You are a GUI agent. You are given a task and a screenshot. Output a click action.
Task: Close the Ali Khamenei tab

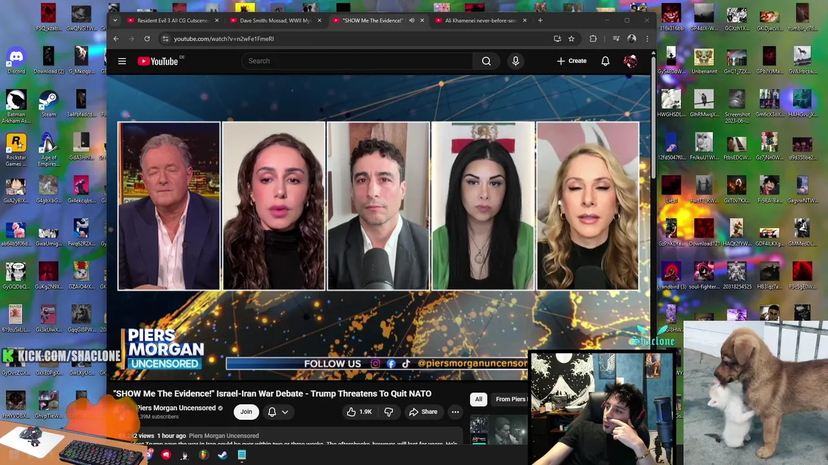(x=525, y=21)
